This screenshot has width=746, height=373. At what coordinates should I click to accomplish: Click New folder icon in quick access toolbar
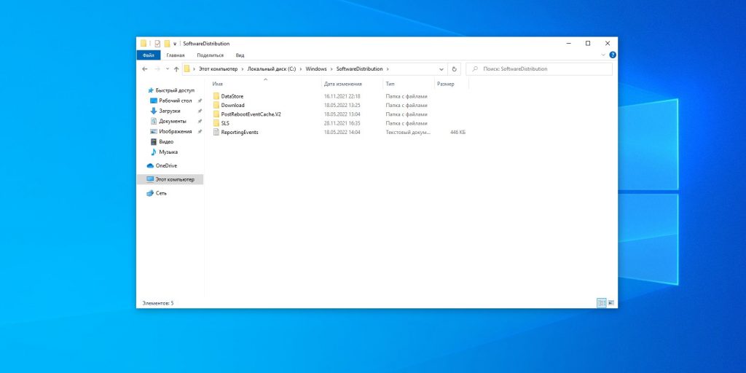pos(167,43)
